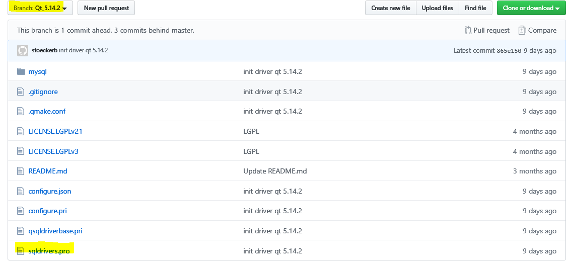Click the LICENSE.LGPLv3 file icon

pos(20,151)
